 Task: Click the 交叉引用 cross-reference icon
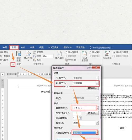click(66, 60)
